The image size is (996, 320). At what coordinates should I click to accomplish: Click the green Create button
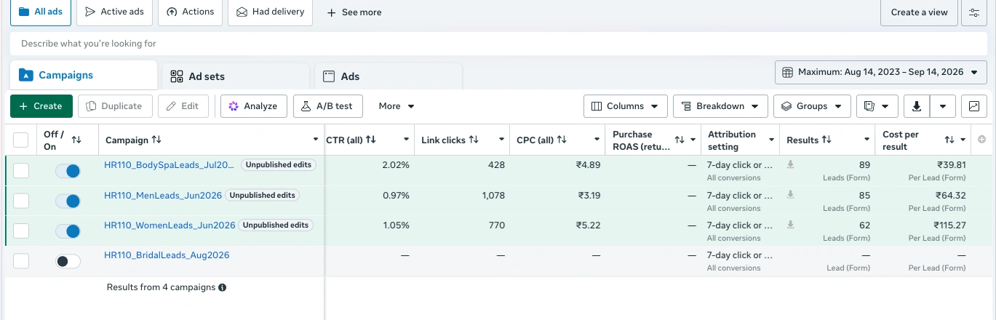tap(41, 106)
